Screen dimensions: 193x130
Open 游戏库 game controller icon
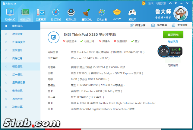click(132, 14)
